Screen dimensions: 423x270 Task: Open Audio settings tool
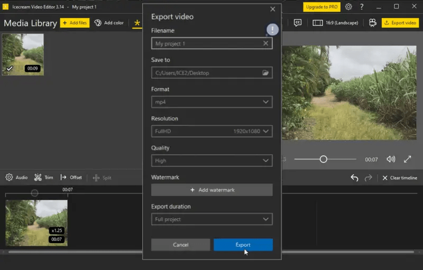click(x=16, y=178)
